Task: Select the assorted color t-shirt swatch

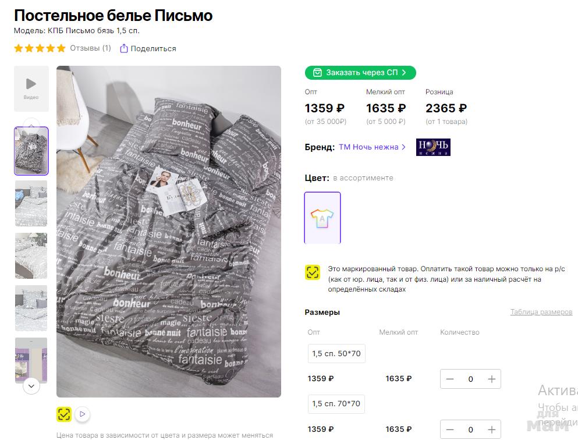Action: click(x=322, y=218)
